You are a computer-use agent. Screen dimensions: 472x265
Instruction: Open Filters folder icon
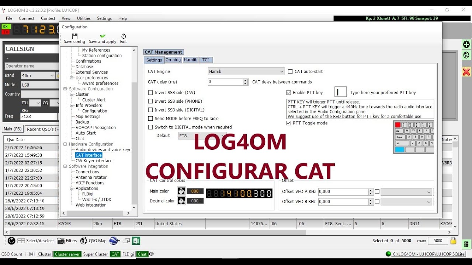[x=61, y=241]
